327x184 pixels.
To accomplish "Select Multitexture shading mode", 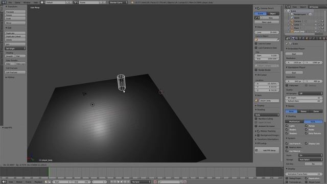I will (295, 122).
